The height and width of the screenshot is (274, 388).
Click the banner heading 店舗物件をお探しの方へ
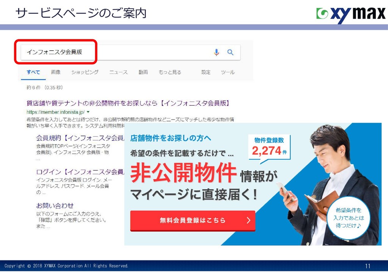pos(171,138)
